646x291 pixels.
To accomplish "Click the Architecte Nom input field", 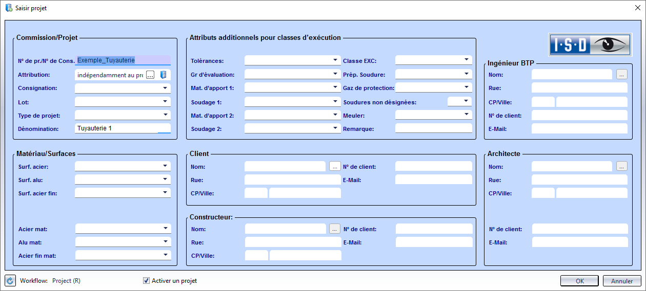I will pos(572,166).
